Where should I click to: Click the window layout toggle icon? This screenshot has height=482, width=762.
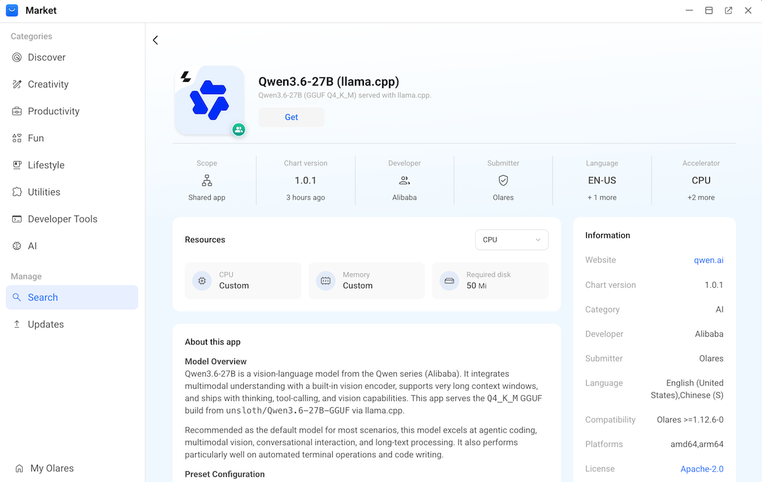point(709,11)
